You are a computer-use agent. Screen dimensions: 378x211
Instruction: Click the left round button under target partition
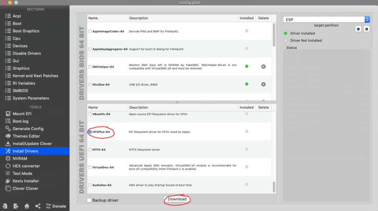358,29
